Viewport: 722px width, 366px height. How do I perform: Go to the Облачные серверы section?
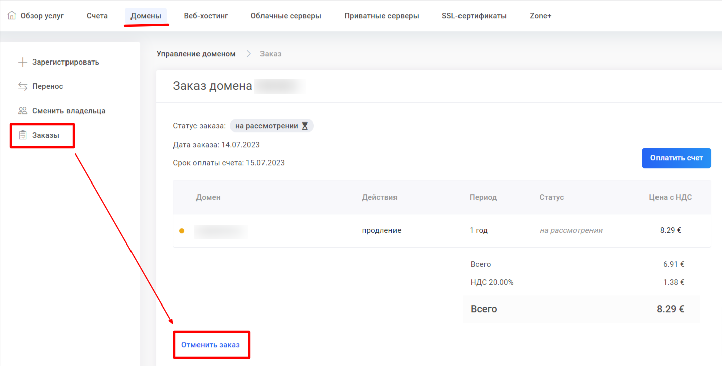click(x=286, y=16)
